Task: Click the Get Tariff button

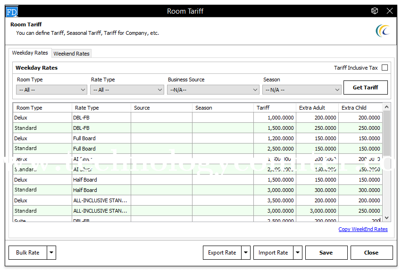Action: (365, 88)
